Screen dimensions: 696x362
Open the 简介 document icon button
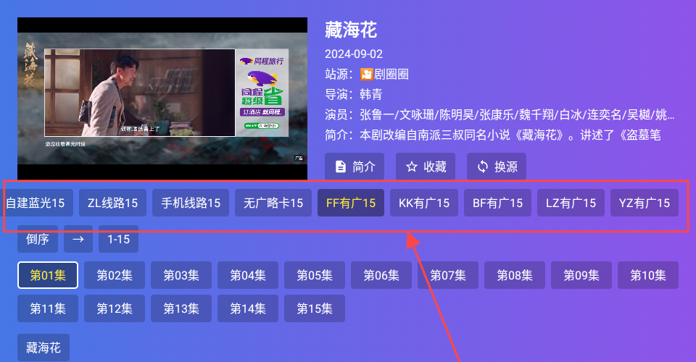355,167
